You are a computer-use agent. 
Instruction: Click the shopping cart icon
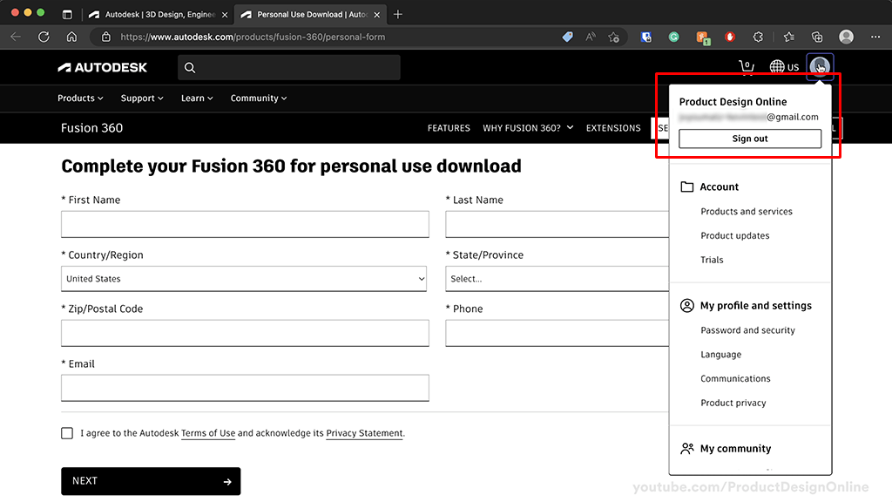pos(747,67)
